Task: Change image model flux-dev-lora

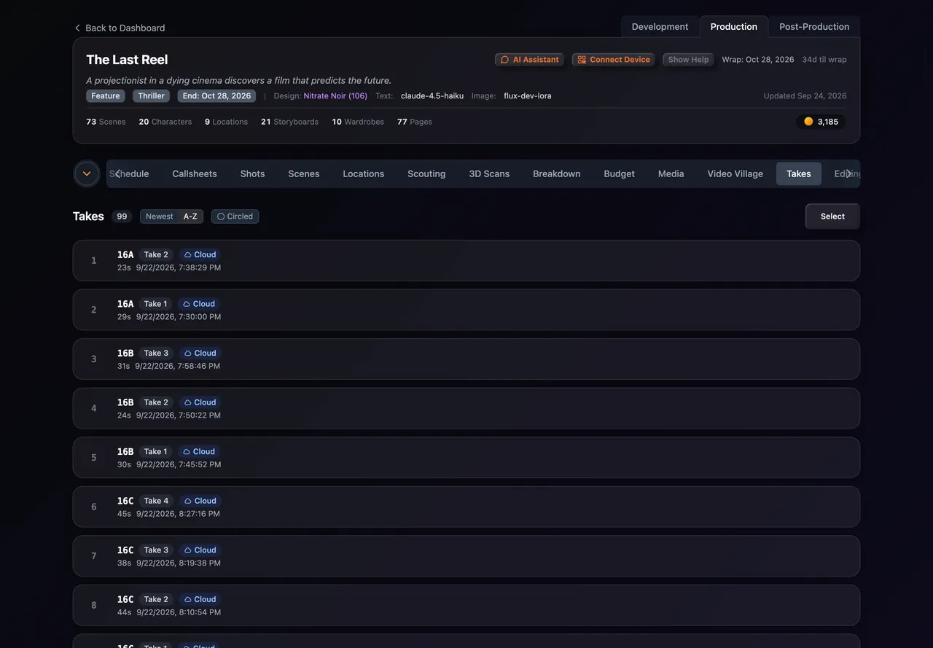Action: click(528, 95)
